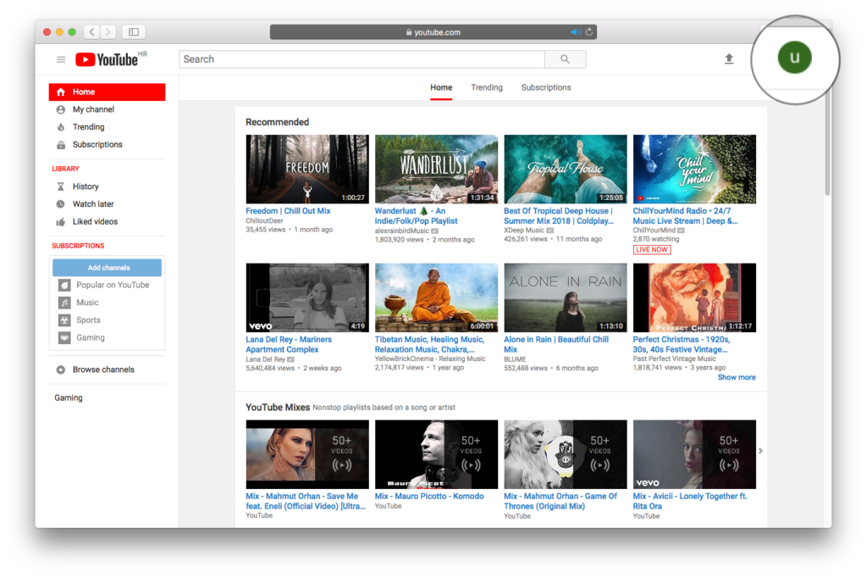Open Watch later in the sidebar
The height and width of the screenshot is (578, 867).
pos(92,204)
